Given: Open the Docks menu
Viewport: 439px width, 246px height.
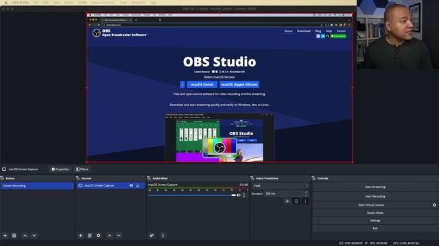Looking at the screenshot, I should [69, 3].
